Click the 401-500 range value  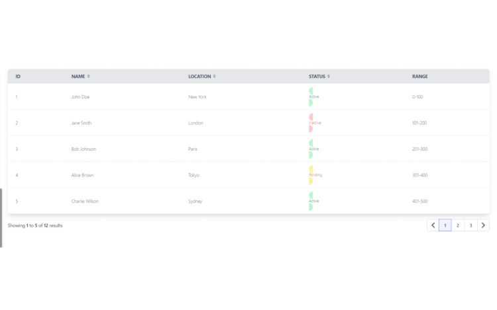click(419, 201)
